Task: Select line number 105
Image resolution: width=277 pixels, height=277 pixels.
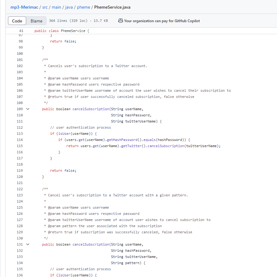Action: [x=20, y=84]
